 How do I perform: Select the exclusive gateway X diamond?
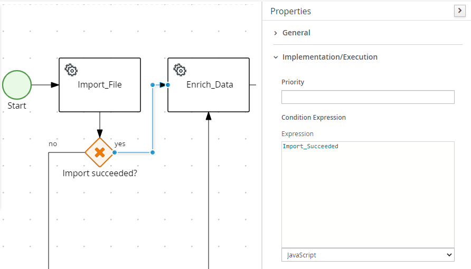(x=100, y=152)
